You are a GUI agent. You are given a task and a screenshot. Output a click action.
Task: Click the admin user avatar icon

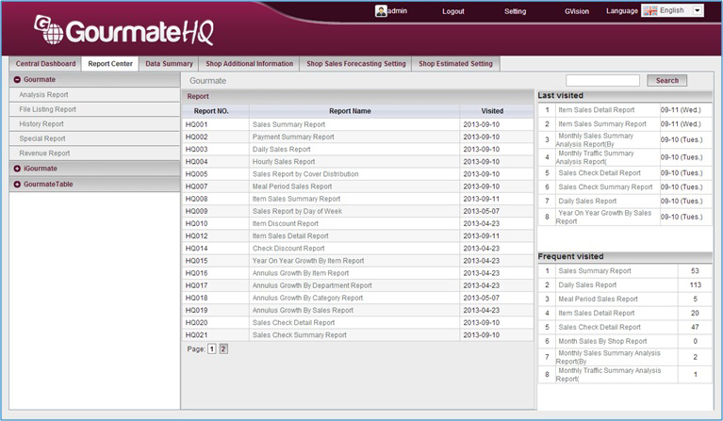pos(381,10)
